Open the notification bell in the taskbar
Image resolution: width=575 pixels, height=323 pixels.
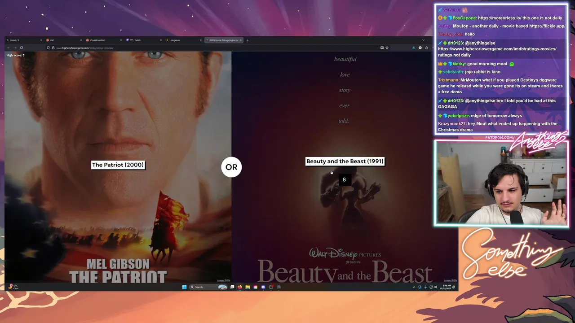pos(454,287)
